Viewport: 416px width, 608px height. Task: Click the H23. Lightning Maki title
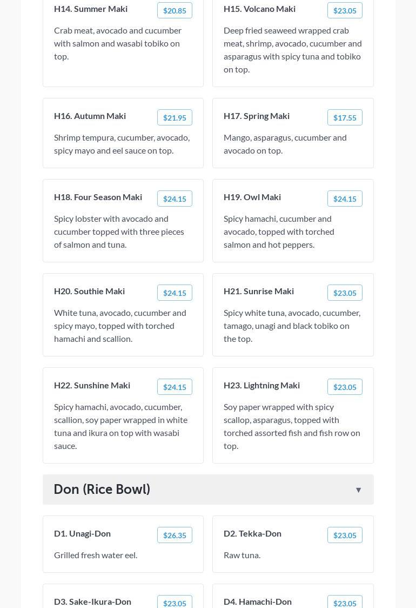(261, 386)
